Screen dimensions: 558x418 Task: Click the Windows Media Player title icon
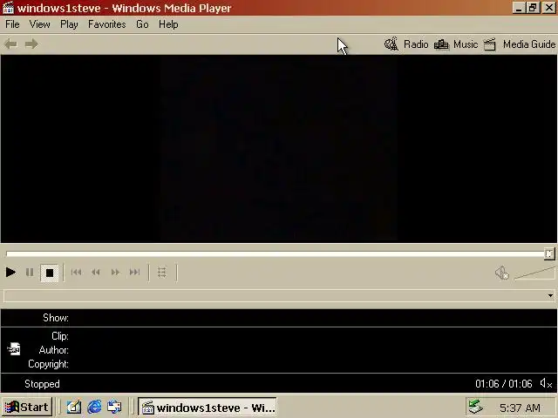[8, 8]
